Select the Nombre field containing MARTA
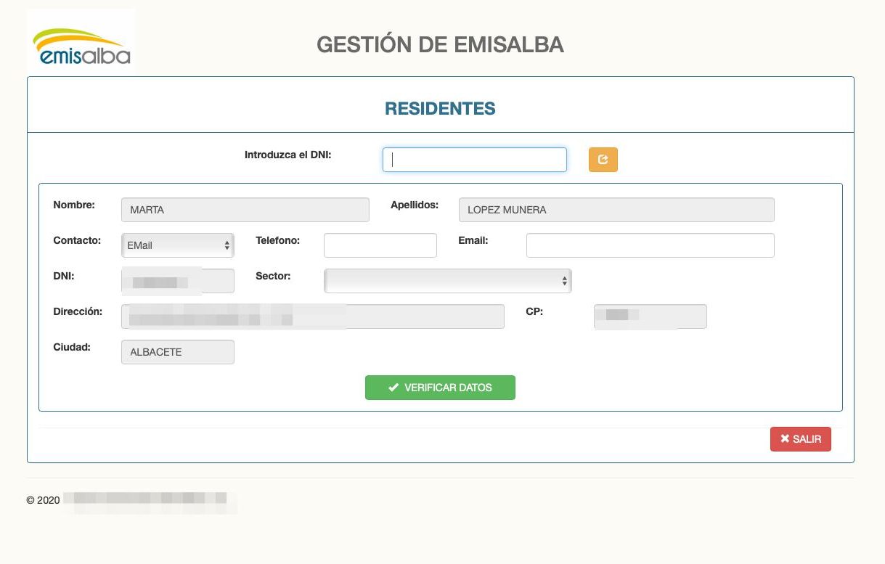This screenshot has width=885, height=564. coord(245,210)
